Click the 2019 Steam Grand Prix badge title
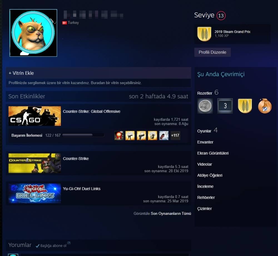Image resolution: width=278 pixels, height=256 pixels. tap(232, 32)
